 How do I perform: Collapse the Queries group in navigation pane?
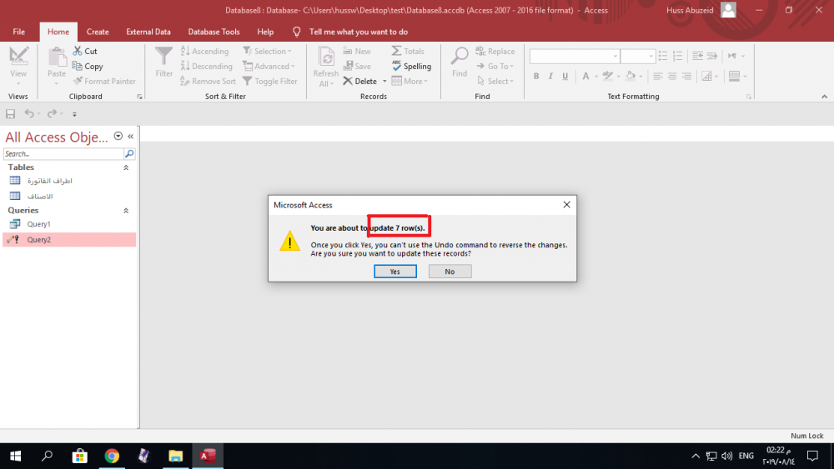pyautogui.click(x=126, y=210)
